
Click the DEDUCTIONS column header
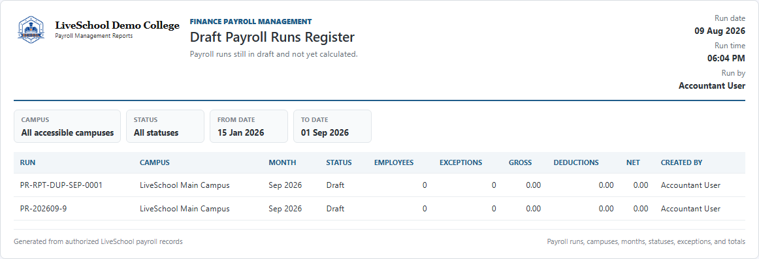576,163
